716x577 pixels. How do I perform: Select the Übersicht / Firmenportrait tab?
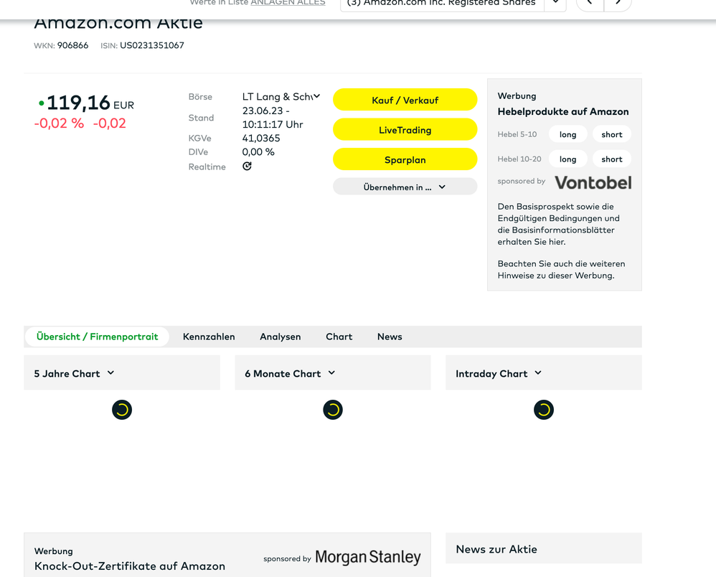[98, 337]
